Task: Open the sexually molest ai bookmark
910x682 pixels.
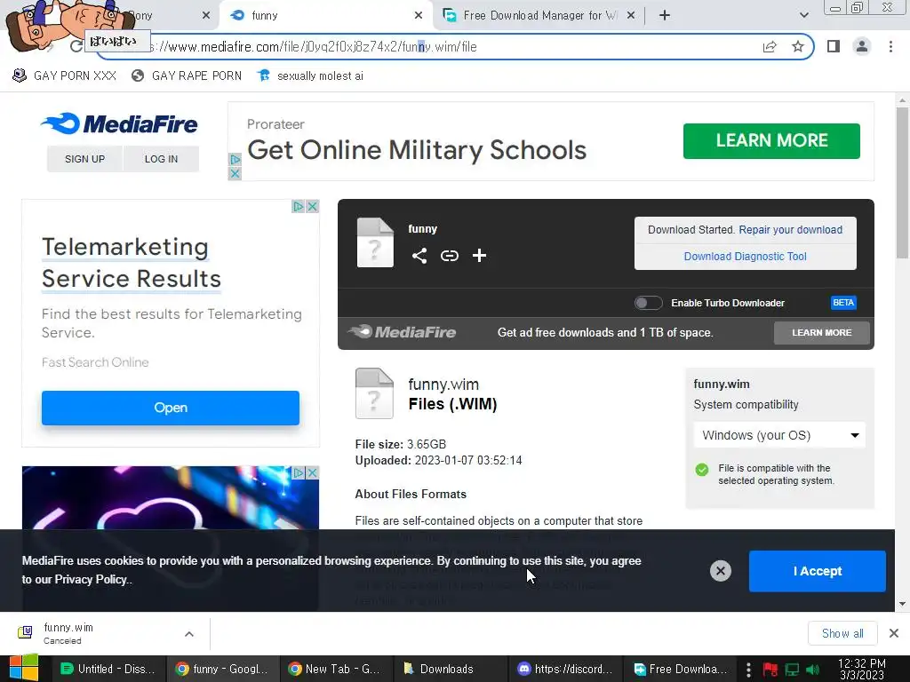Action: click(x=310, y=76)
